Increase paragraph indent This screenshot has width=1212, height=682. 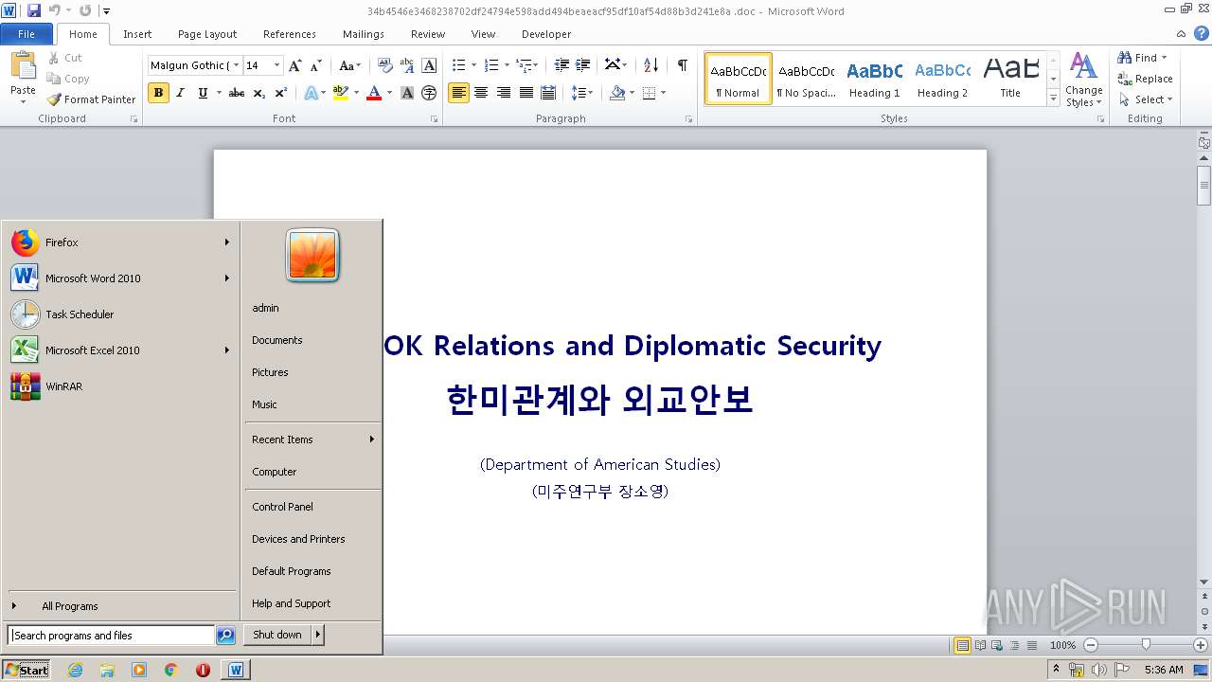click(x=583, y=65)
